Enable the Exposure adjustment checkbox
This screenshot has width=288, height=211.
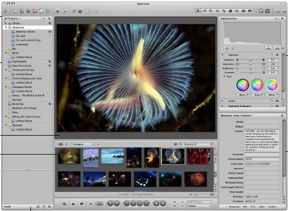pyautogui.click(x=226, y=55)
